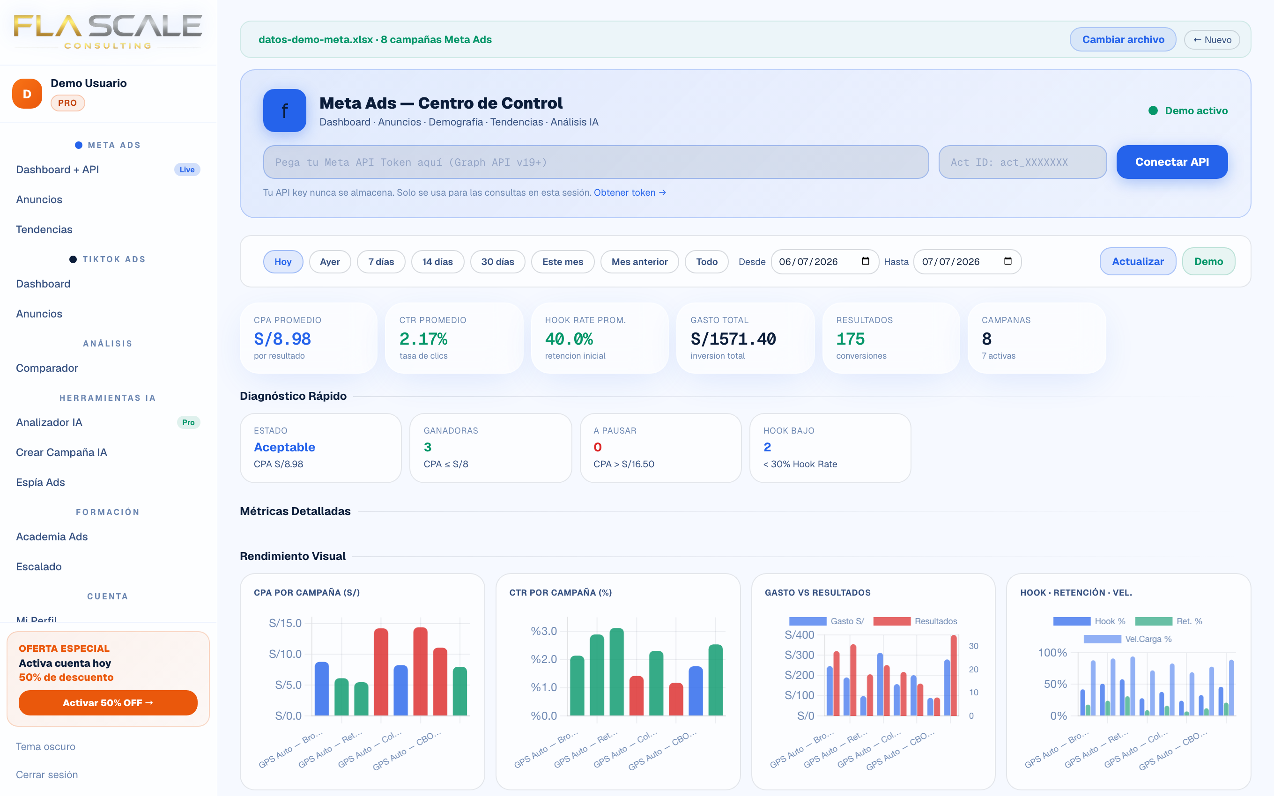The width and height of the screenshot is (1274, 796).
Task: Click the Ganadoras 3 diagnostic card
Action: coord(491,448)
